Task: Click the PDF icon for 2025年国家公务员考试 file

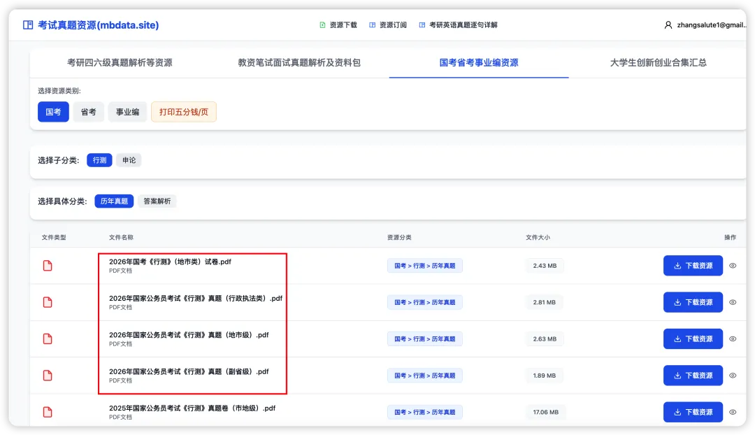Action: tap(47, 412)
